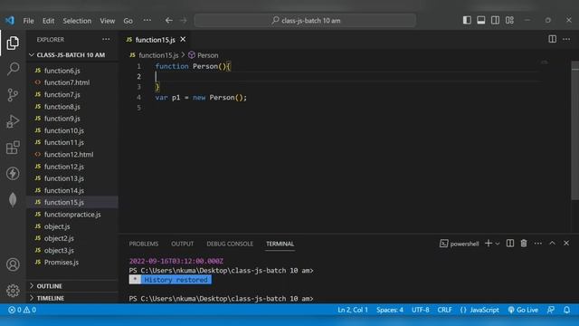The height and width of the screenshot is (326, 579).
Task: Maximize the panel with the up chevron
Action: click(552, 244)
